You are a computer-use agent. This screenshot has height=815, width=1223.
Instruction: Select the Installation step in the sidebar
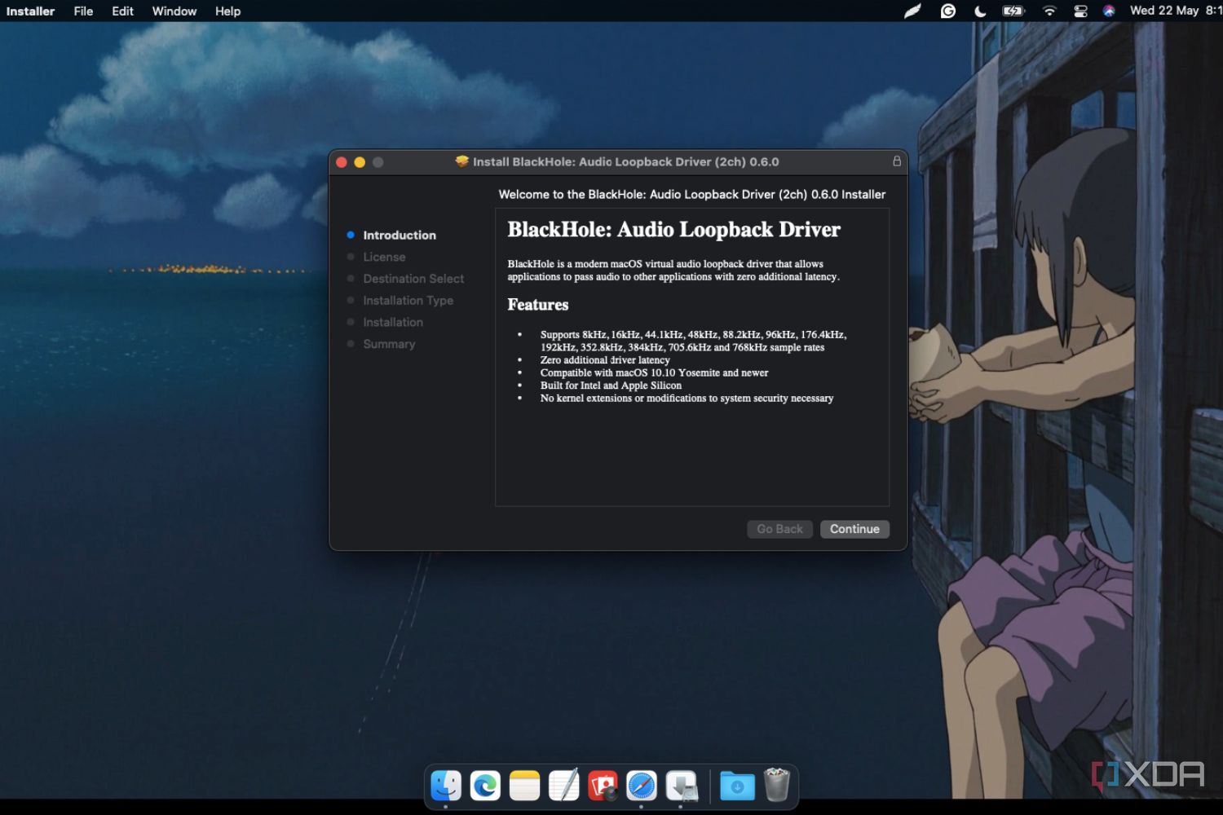[x=393, y=322]
